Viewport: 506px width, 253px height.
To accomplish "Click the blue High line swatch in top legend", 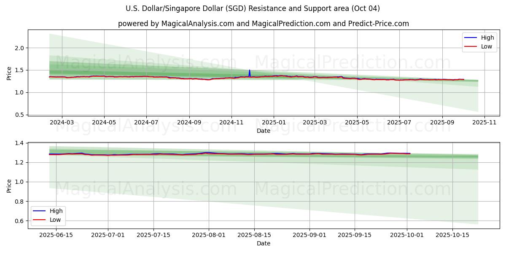I will click(471, 38).
